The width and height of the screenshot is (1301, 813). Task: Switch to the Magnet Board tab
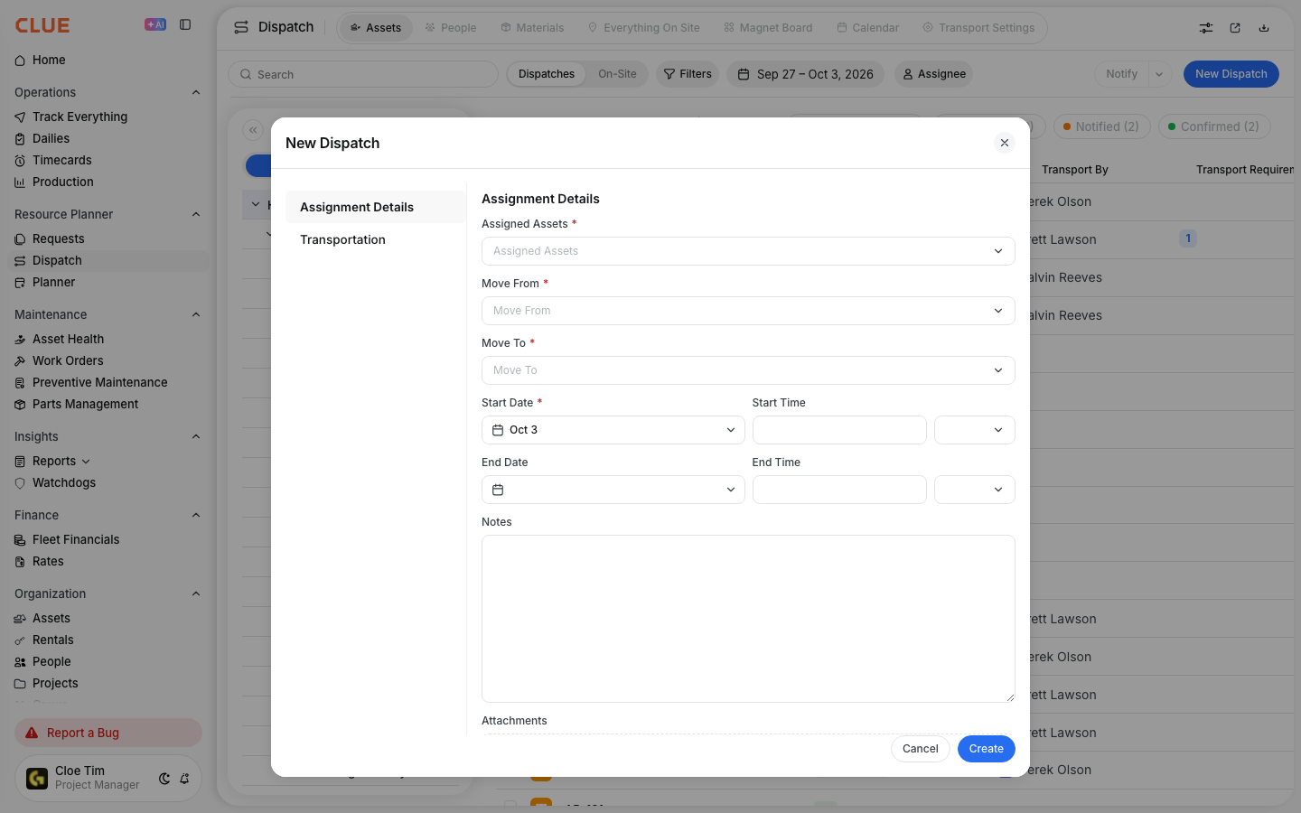(x=768, y=28)
